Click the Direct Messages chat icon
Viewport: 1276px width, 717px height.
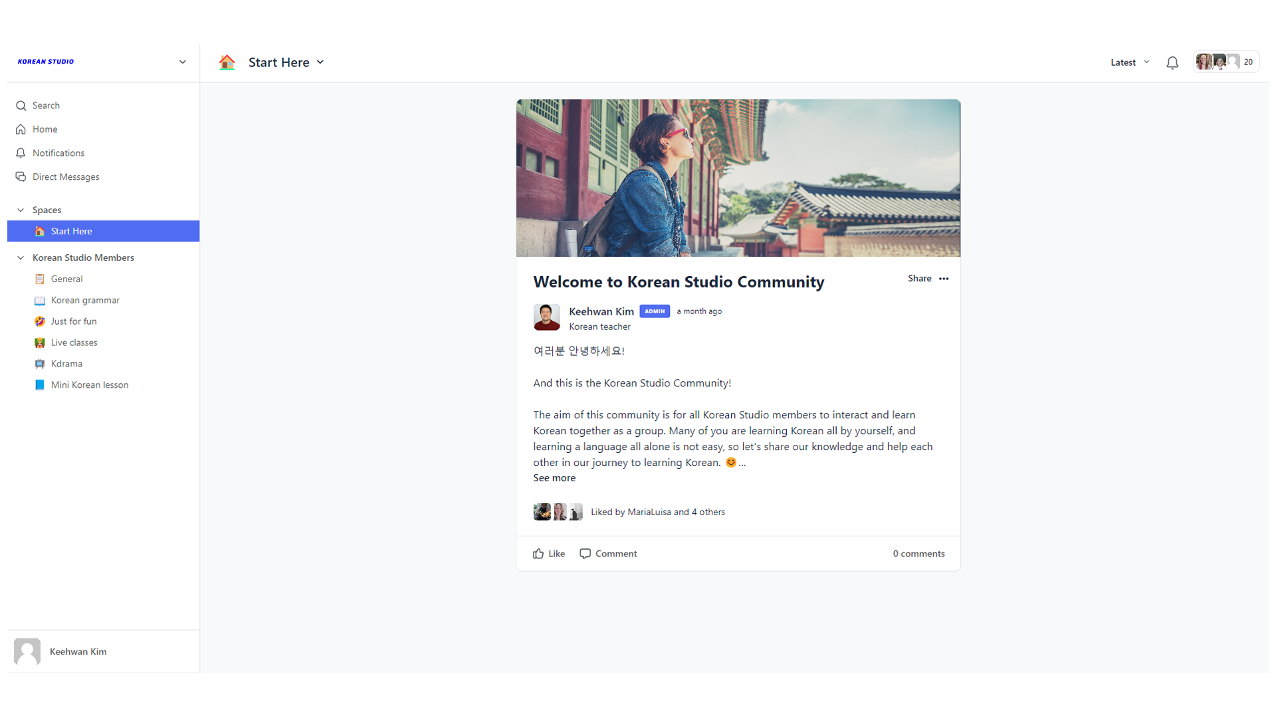coord(21,177)
